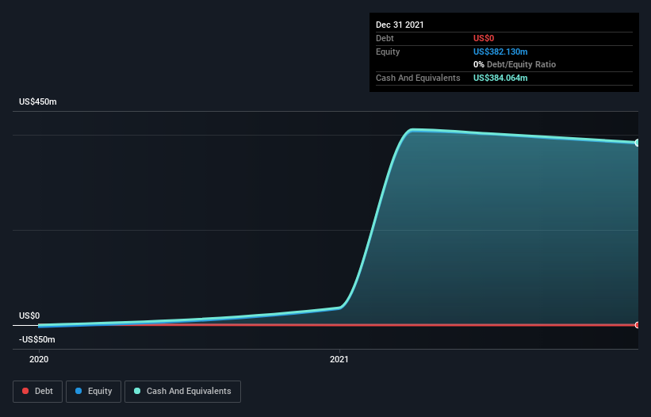Click the US$0 y-axis label
This screenshot has height=417, width=651.
[x=29, y=316]
